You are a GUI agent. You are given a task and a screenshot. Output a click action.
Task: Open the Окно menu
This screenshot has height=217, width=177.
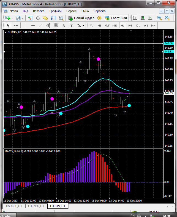(x=85, y=11)
